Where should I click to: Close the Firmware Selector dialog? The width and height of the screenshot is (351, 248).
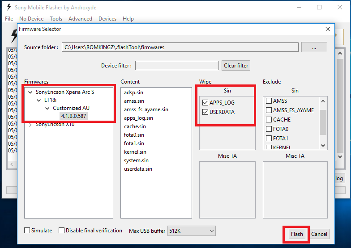[x=328, y=29]
